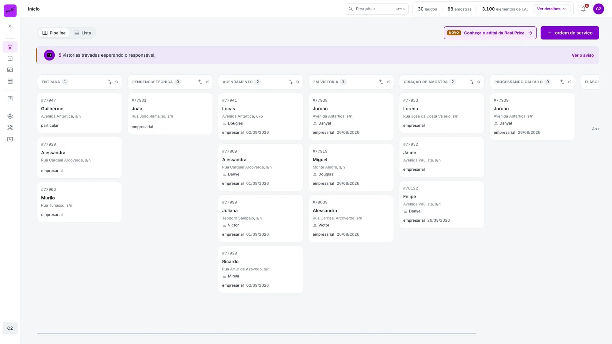The image size is (612, 344).
Task: Open the calendar icon in the sidebar
Action: (x=10, y=81)
